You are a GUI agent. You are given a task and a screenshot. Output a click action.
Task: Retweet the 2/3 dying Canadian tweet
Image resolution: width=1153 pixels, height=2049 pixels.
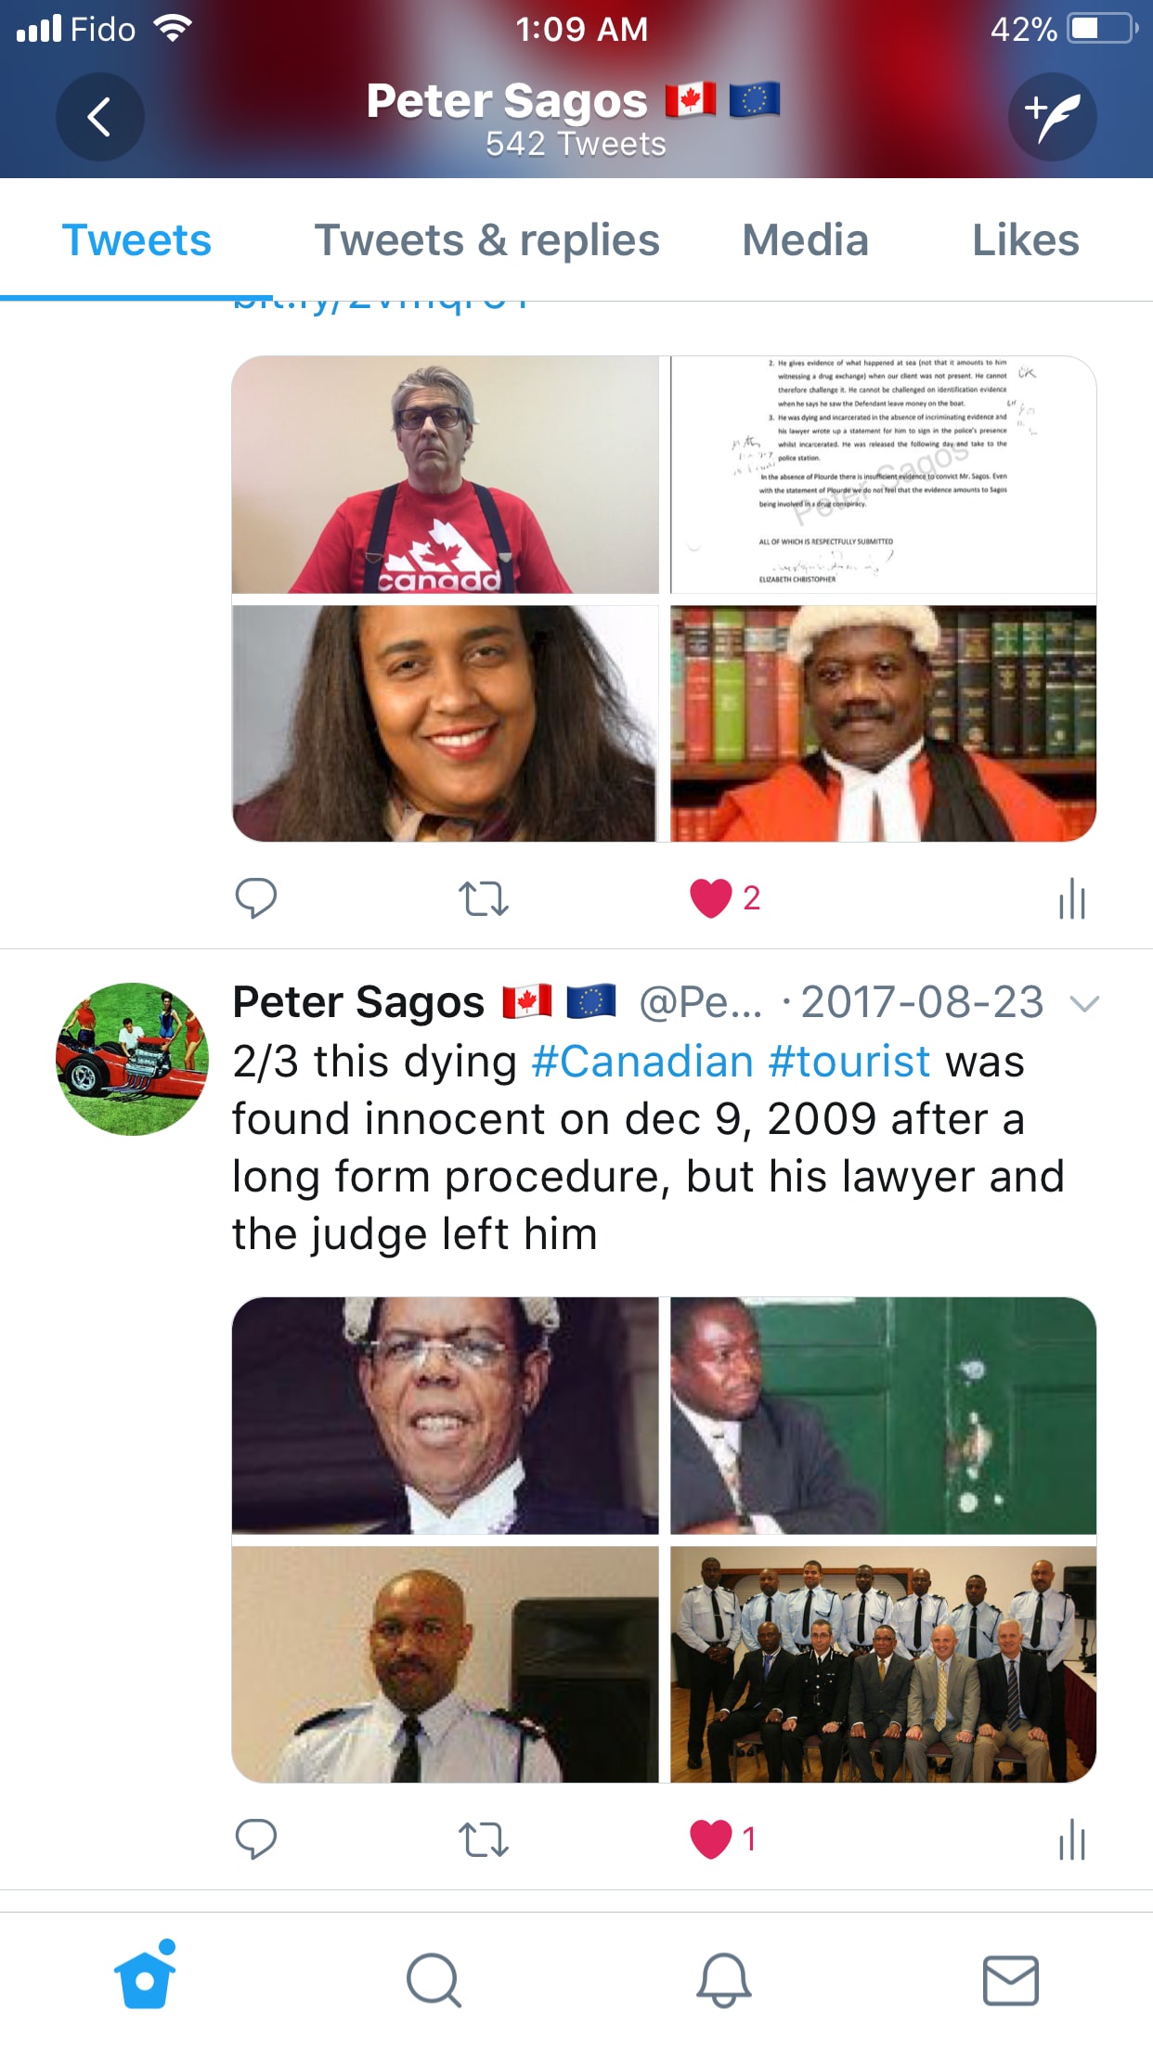point(484,1838)
